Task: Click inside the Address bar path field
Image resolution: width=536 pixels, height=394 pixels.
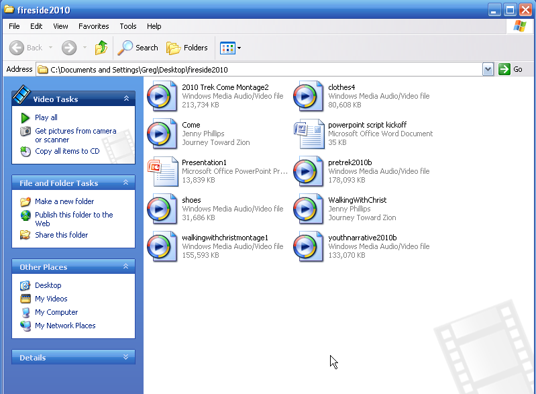Action: point(268,69)
